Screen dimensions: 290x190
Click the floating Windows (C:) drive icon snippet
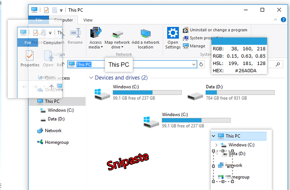point(151,122)
